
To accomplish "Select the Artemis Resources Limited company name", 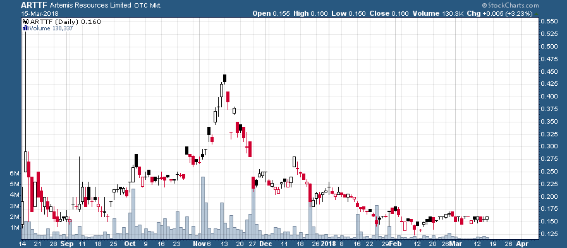I will click(x=91, y=6).
